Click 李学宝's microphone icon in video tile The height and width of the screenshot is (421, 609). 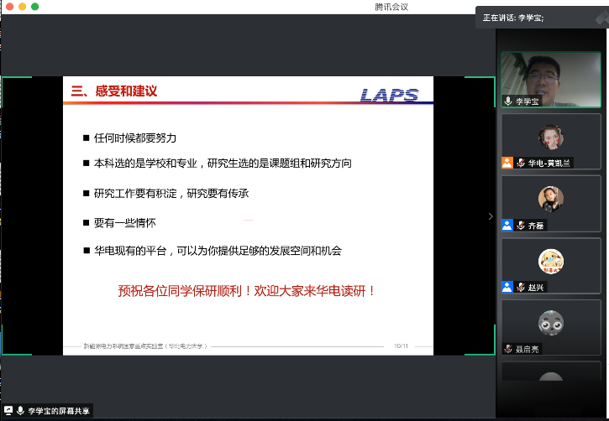pyautogui.click(x=508, y=101)
